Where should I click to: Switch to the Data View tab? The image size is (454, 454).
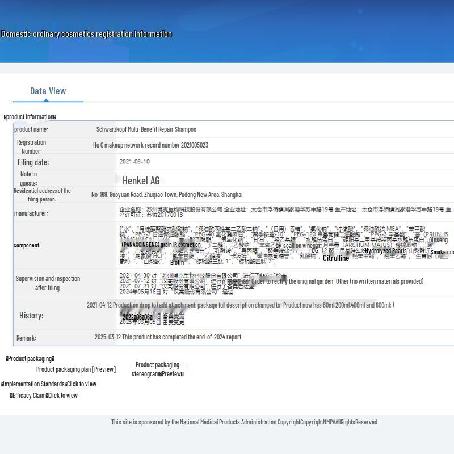(x=48, y=91)
